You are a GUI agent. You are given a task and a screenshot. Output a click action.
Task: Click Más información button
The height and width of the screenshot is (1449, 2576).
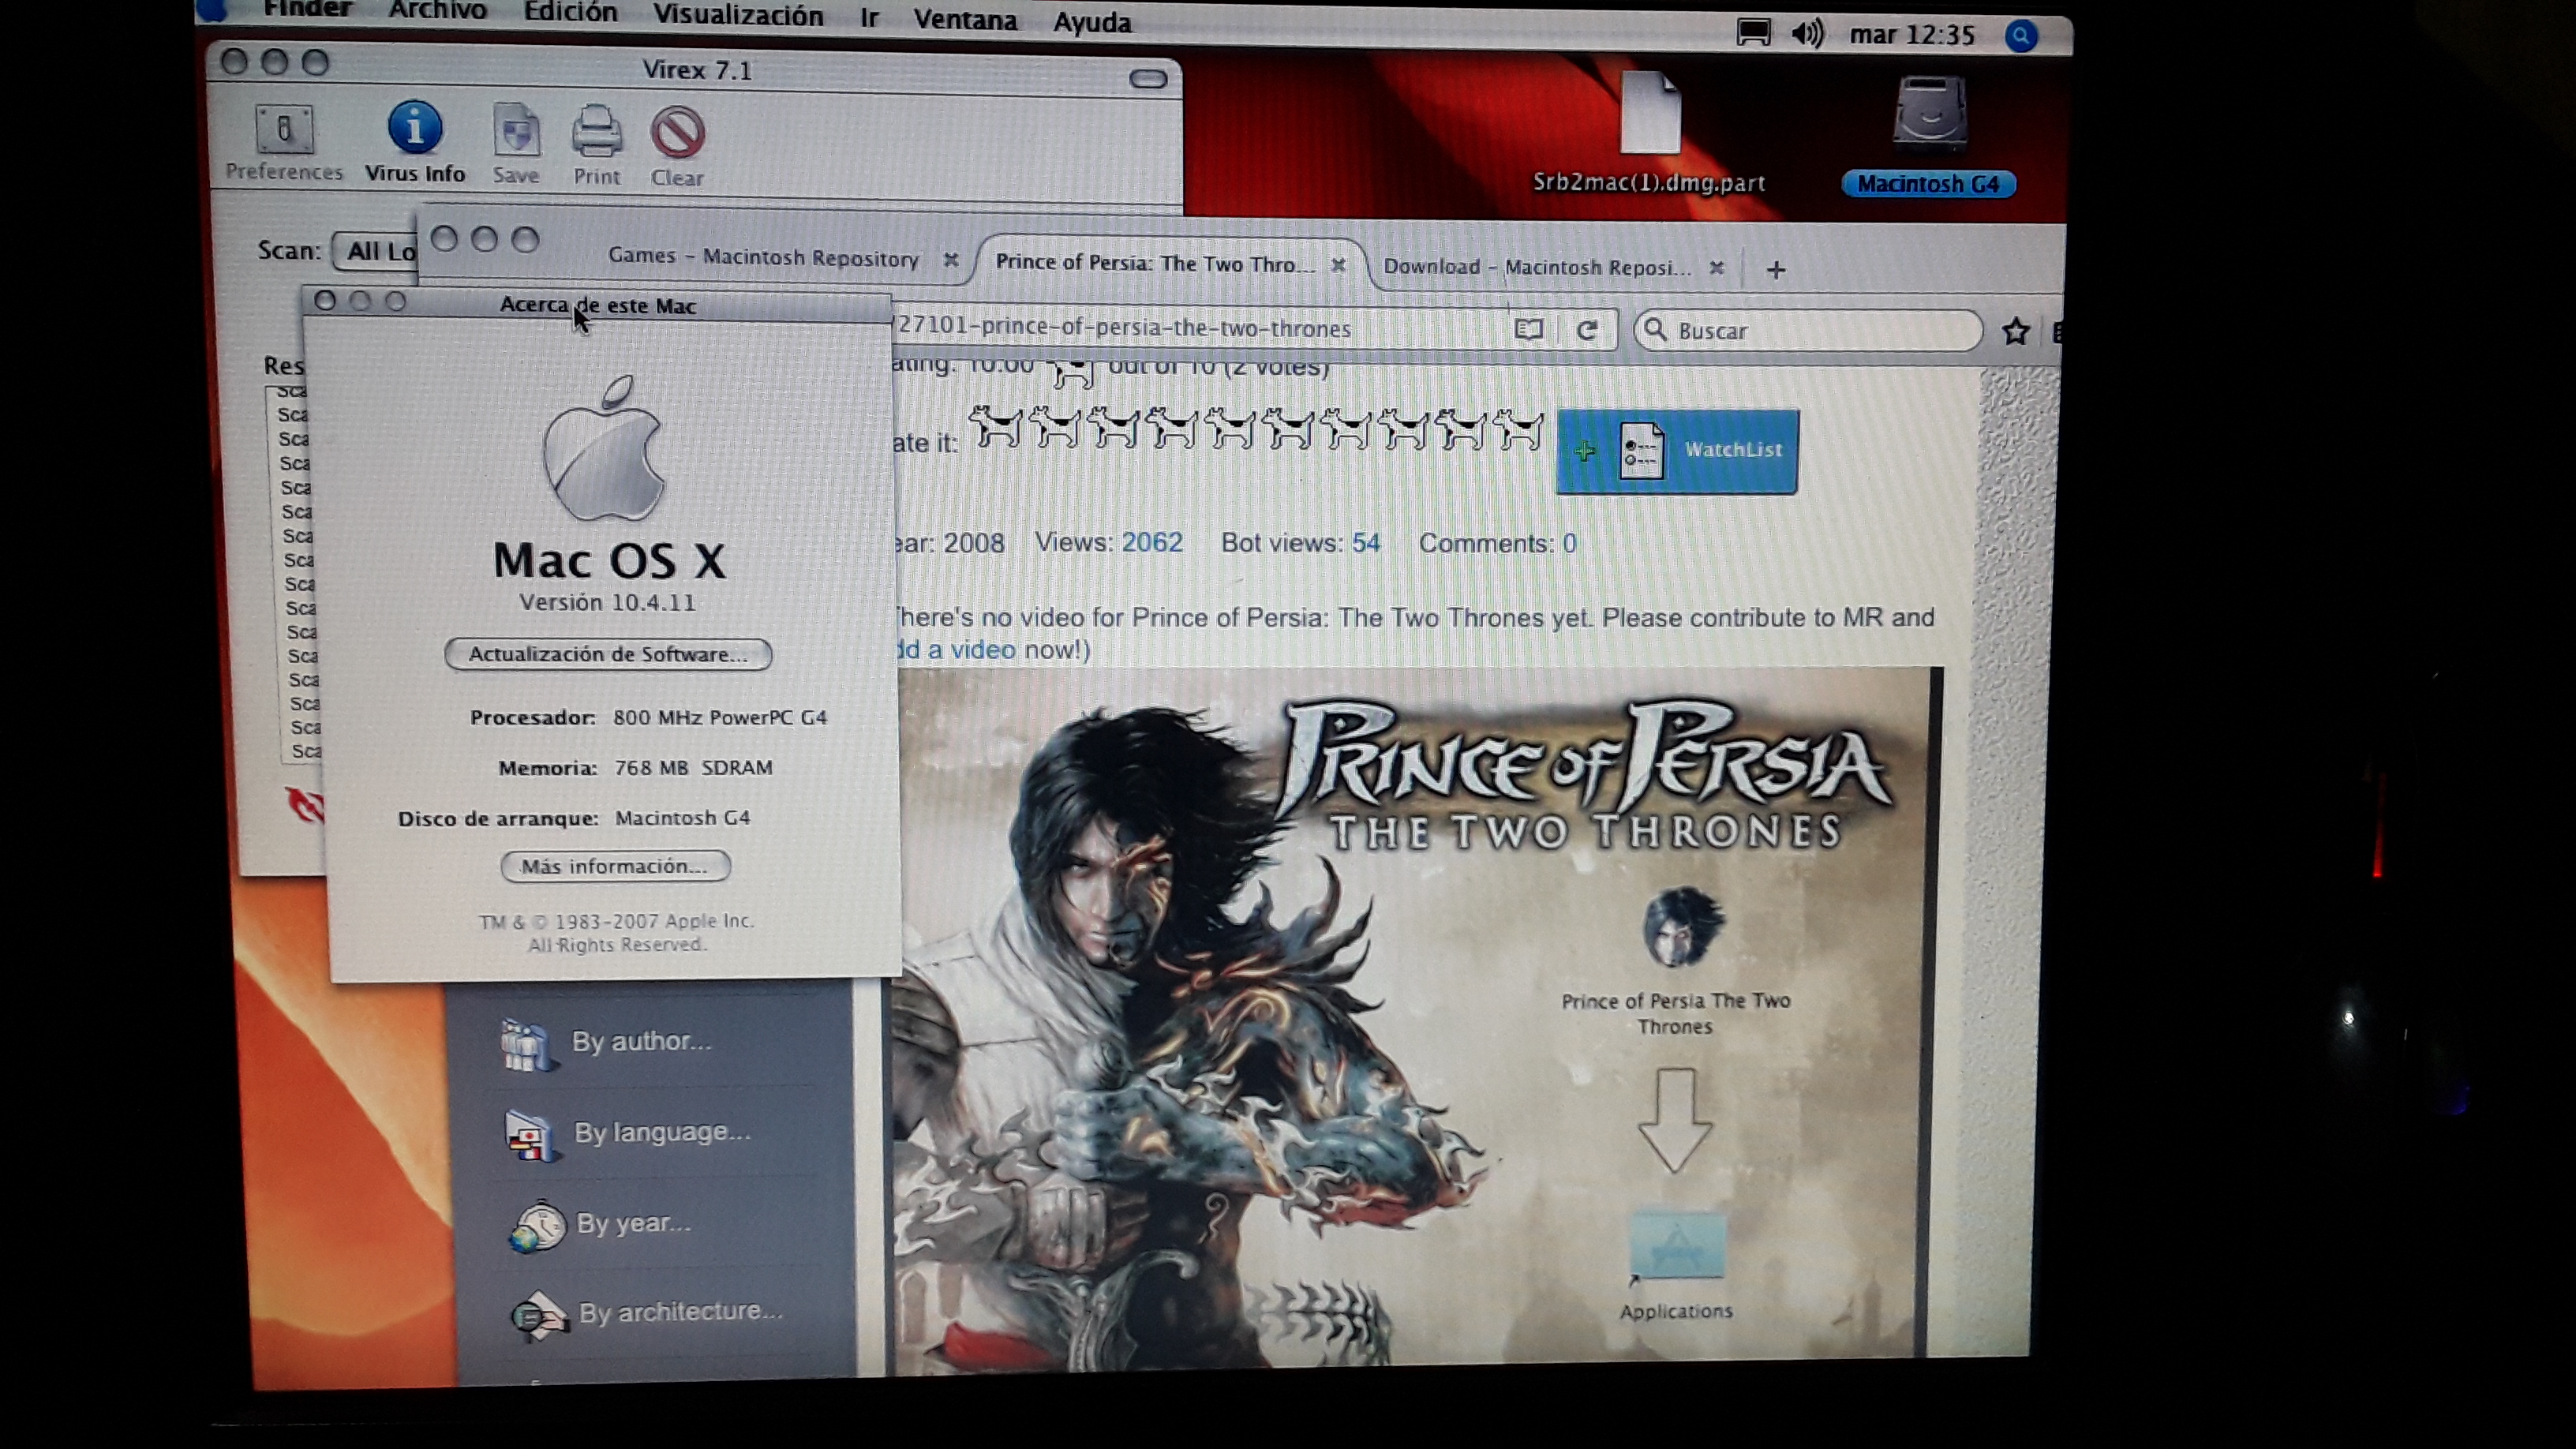tap(615, 866)
